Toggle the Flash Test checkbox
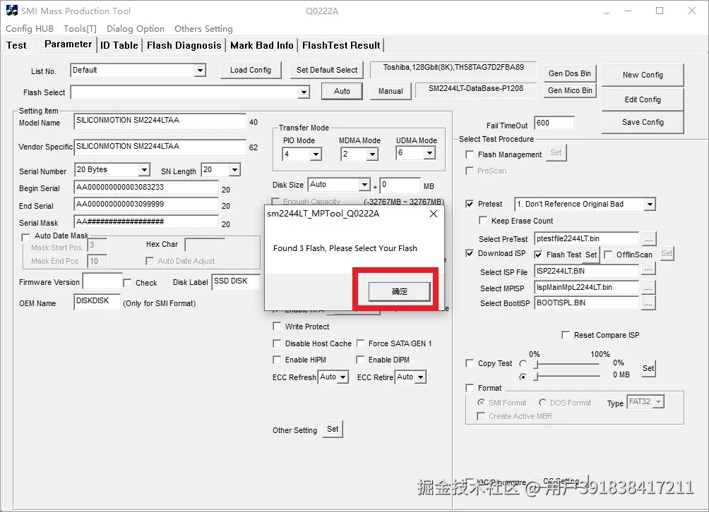709x512 pixels. (x=538, y=255)
